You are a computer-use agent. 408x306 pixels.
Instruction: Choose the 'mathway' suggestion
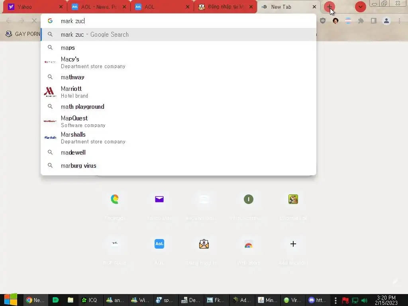pyautogui.click(x=178, y=77)
